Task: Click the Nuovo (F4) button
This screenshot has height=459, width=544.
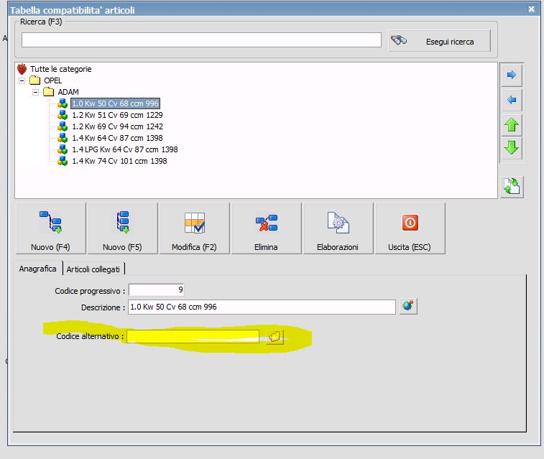Action: (x=50, y=228)
